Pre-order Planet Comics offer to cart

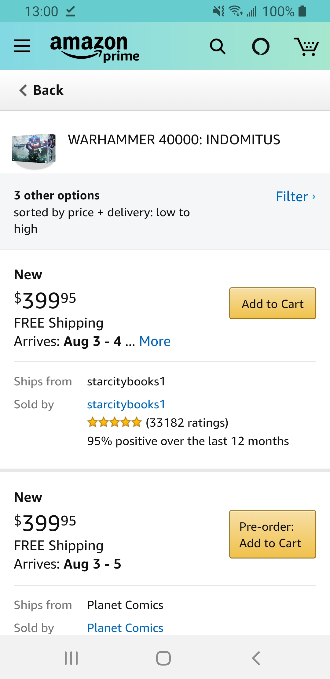click(273, 534)
